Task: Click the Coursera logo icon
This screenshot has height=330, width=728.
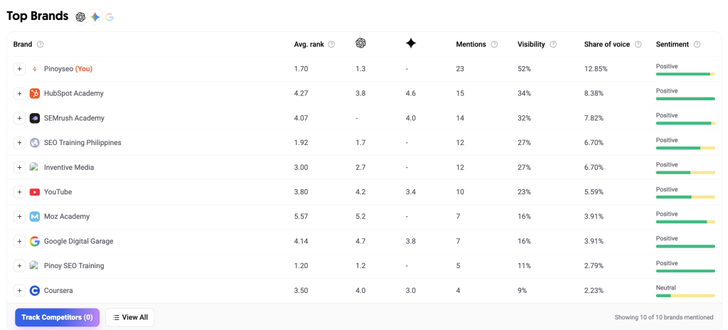Action: [x=34, y=290]
